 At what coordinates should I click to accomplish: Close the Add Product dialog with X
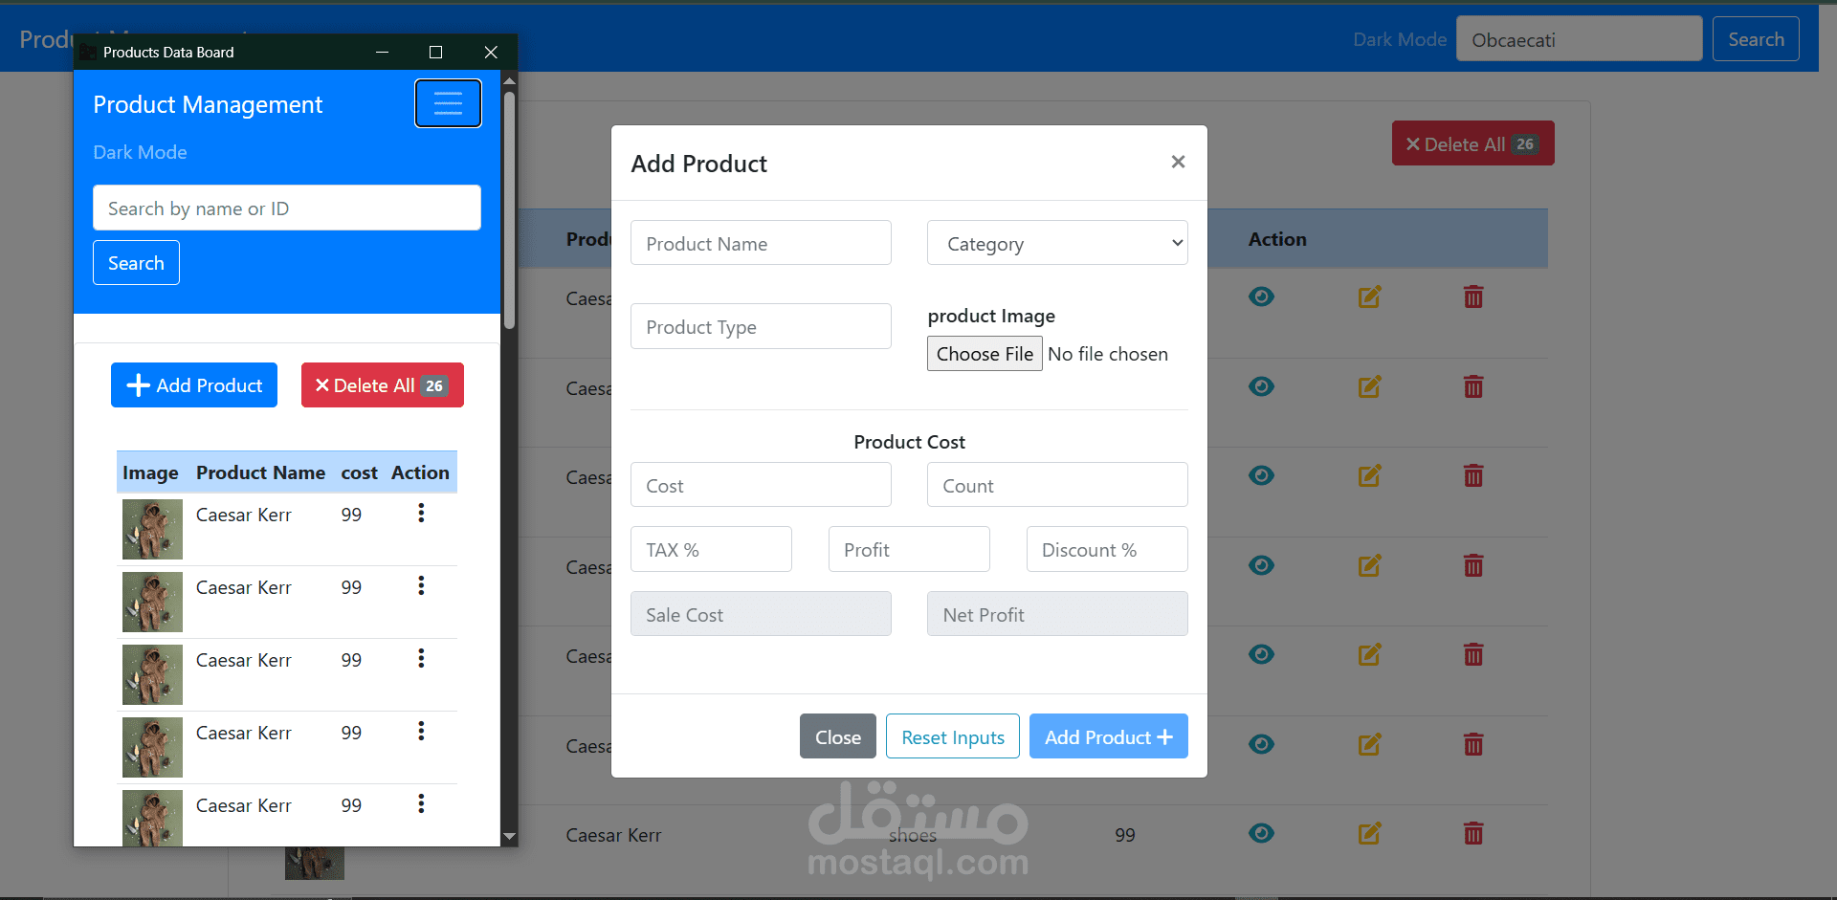coord(1178,162)
